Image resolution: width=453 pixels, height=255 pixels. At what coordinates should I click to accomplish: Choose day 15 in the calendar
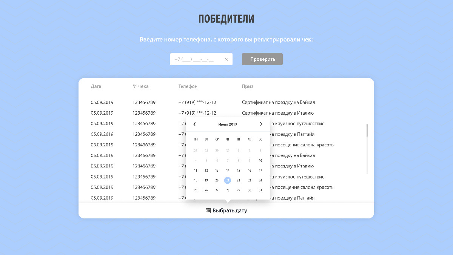click(x=239, y=171)
